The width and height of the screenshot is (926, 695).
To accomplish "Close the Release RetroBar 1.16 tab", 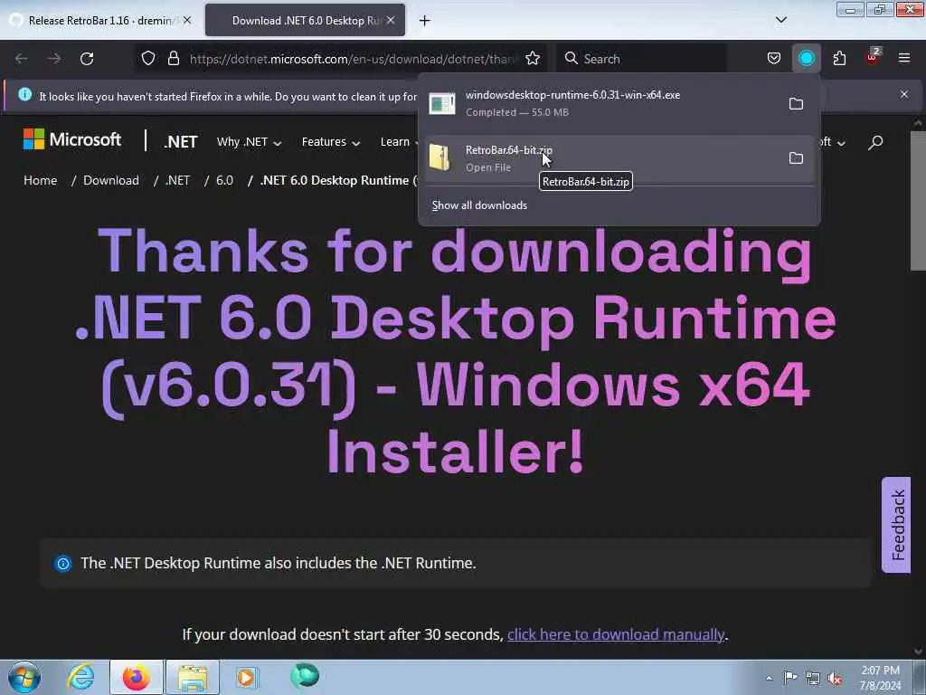I will [186, 20].
